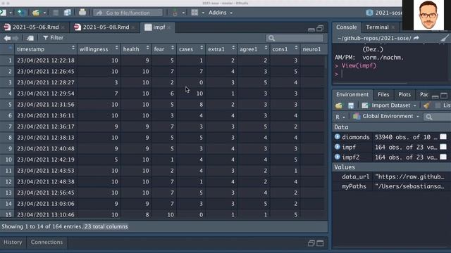Switch to the 2021-05-08.Rmd tab
The height and width of the screenshot is (253, 451).
click(x=101, y=27)
